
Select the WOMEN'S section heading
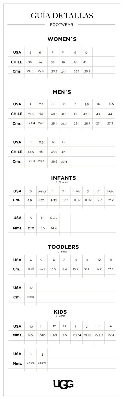[62, 39]
